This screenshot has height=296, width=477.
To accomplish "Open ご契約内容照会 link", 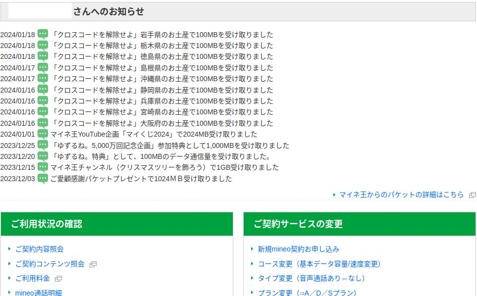I will coord(39,249).
